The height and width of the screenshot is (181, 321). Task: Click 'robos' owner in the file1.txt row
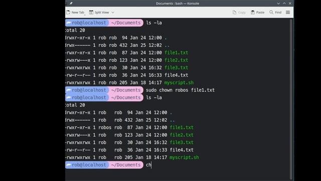[105, 127]
